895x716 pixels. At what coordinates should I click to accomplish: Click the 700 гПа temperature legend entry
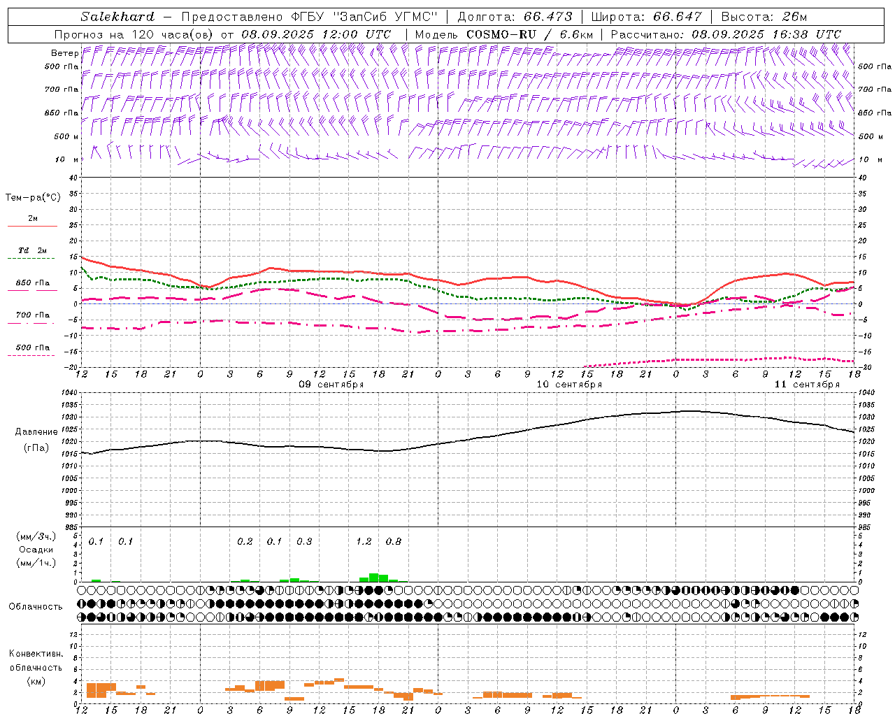coord(33,315)
